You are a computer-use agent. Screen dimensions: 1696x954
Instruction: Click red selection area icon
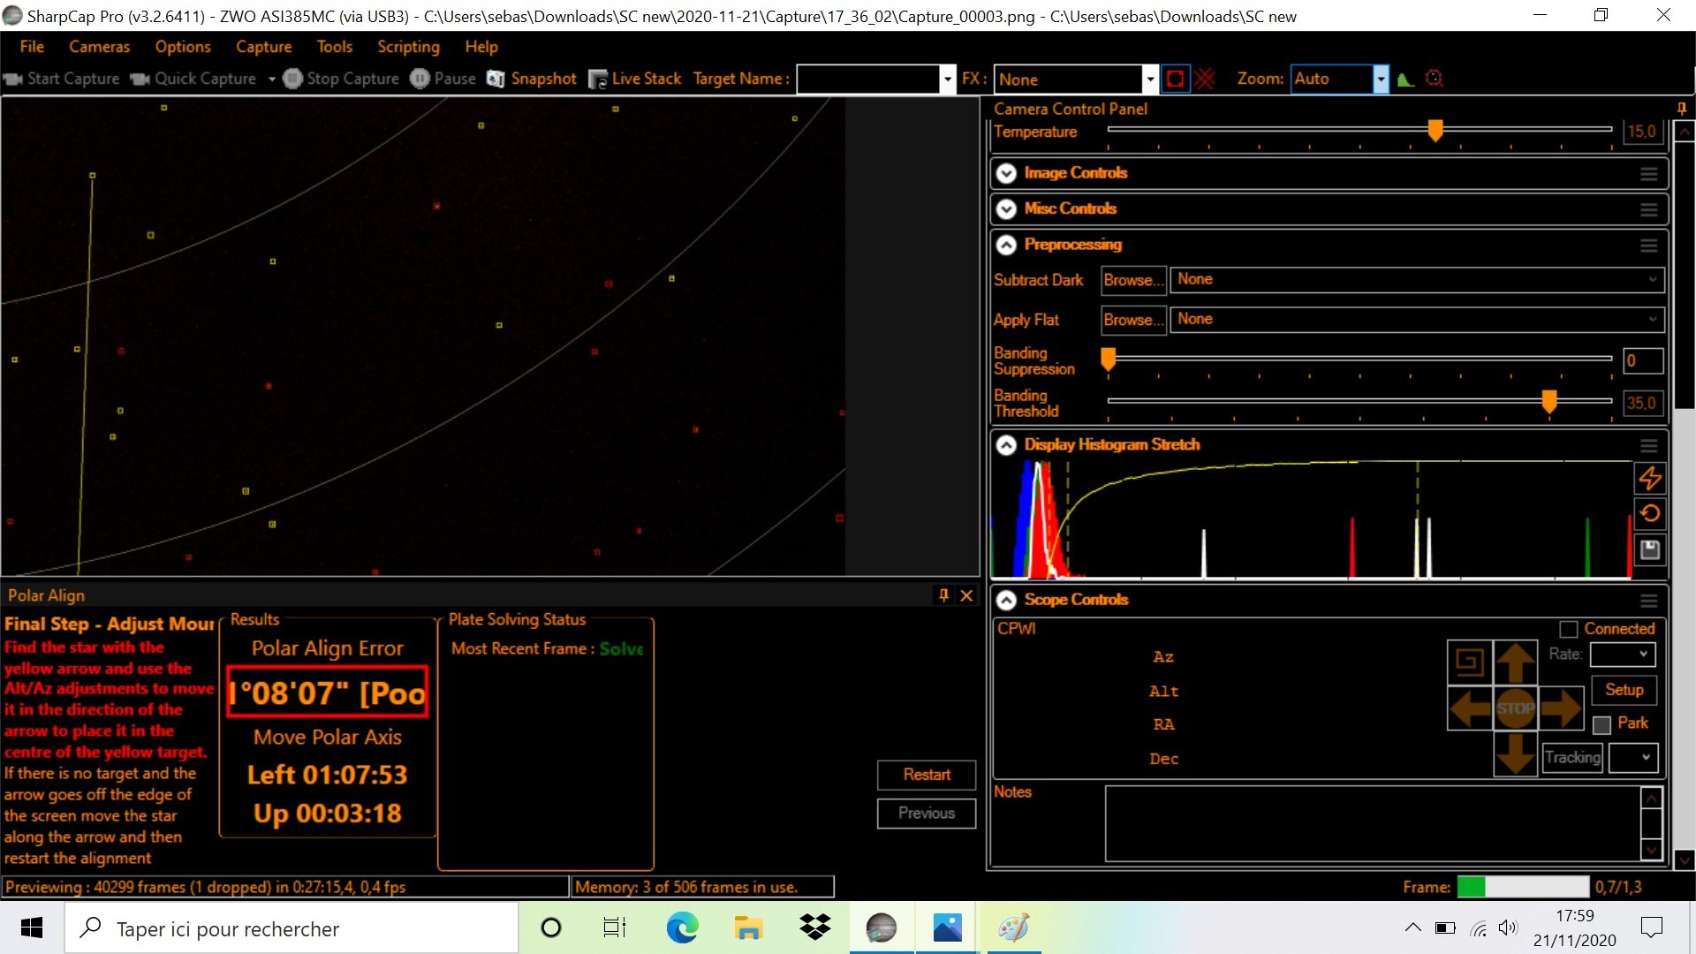point(1176,79)
